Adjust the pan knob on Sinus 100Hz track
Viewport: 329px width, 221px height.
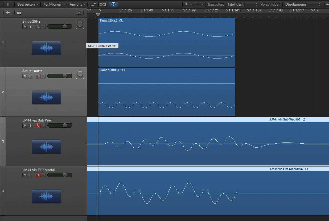click(x=80, y=74)
